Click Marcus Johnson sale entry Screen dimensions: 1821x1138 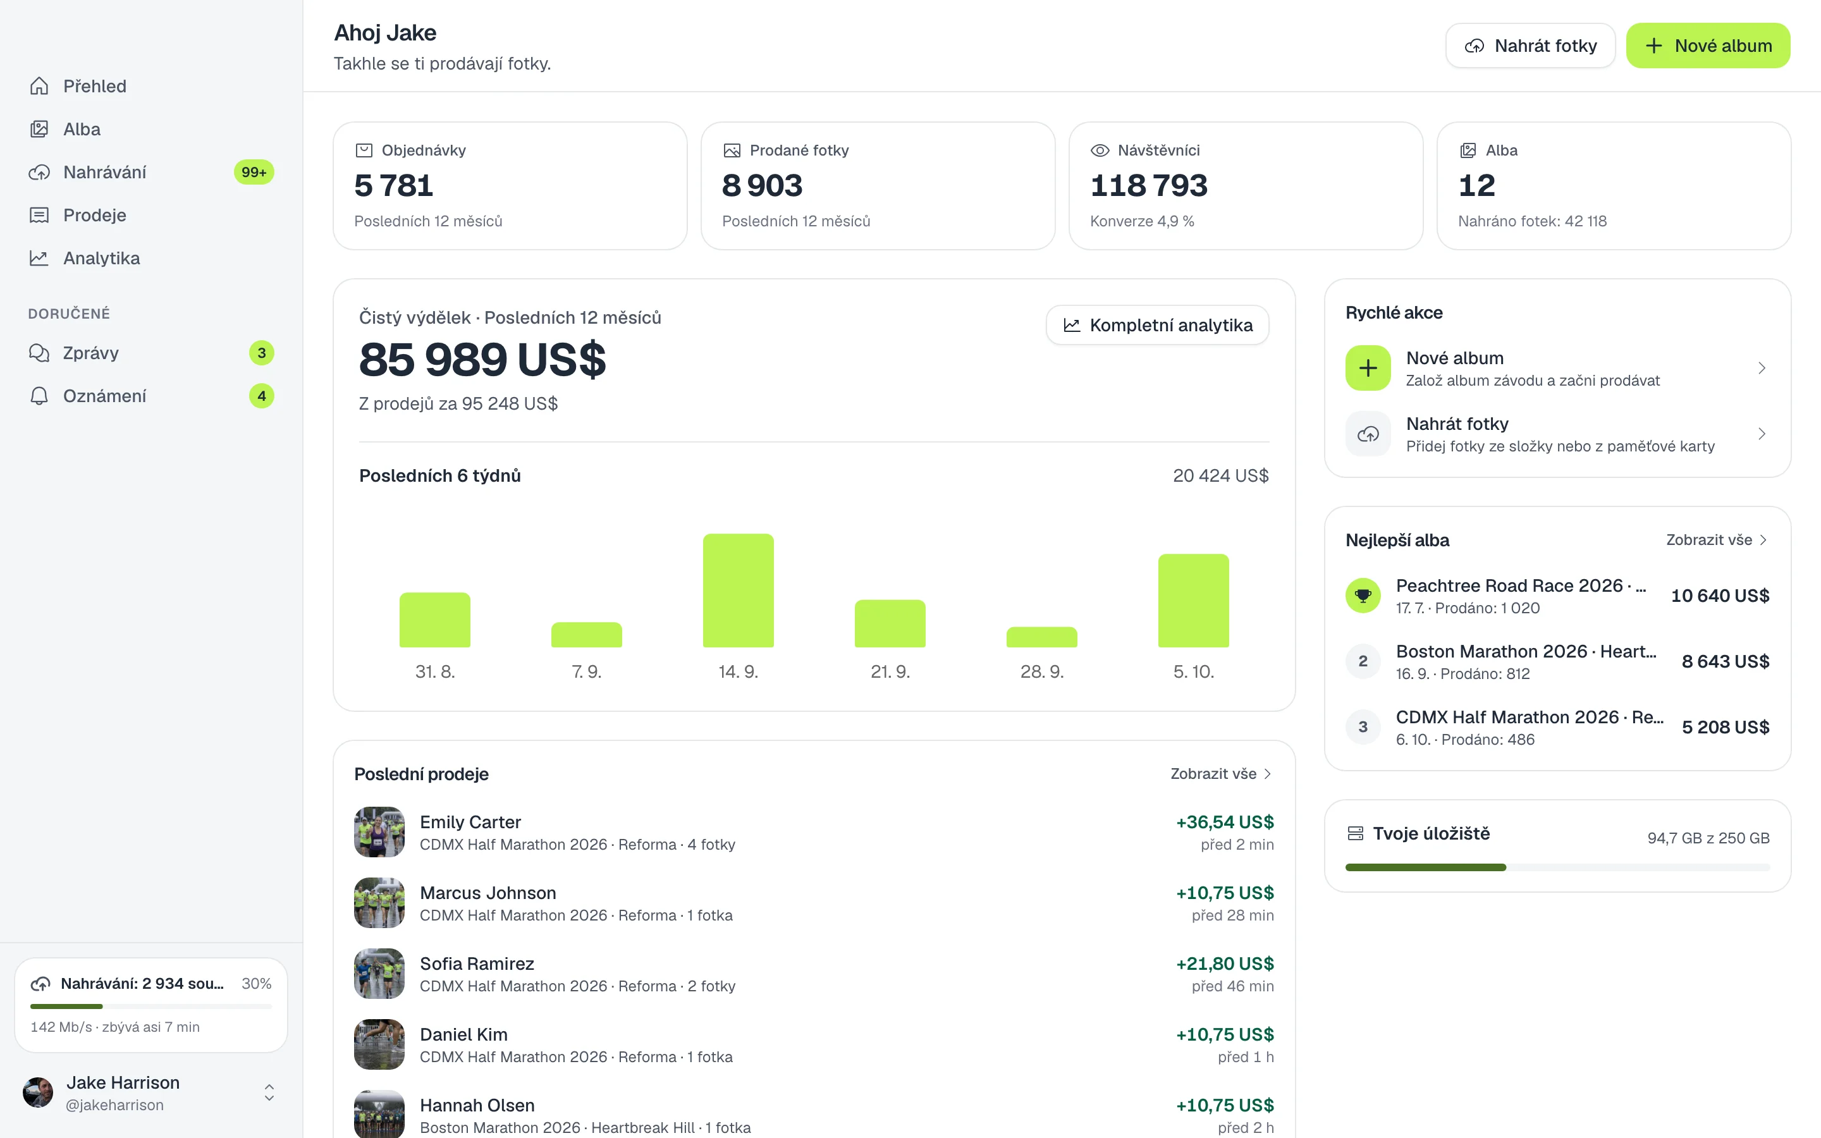pyautogui.click(x=814, y=903)
